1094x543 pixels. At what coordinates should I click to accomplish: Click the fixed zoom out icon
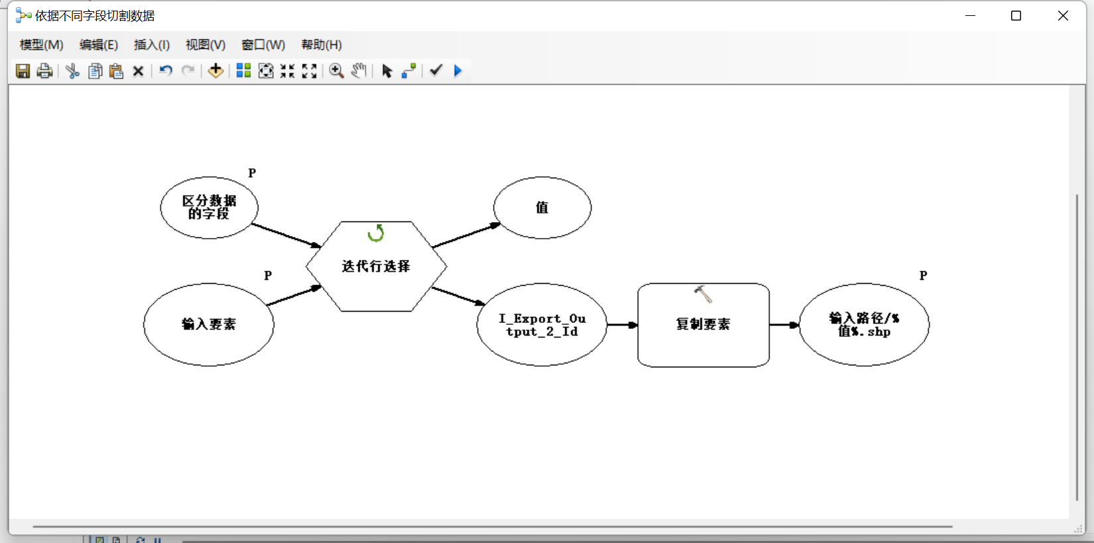coord(309,71)
